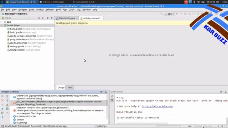This screenshot has height=128, width=228.
Task: Click the scroll-from-source target icon in Project panel
Action: (x=39, y=18)
